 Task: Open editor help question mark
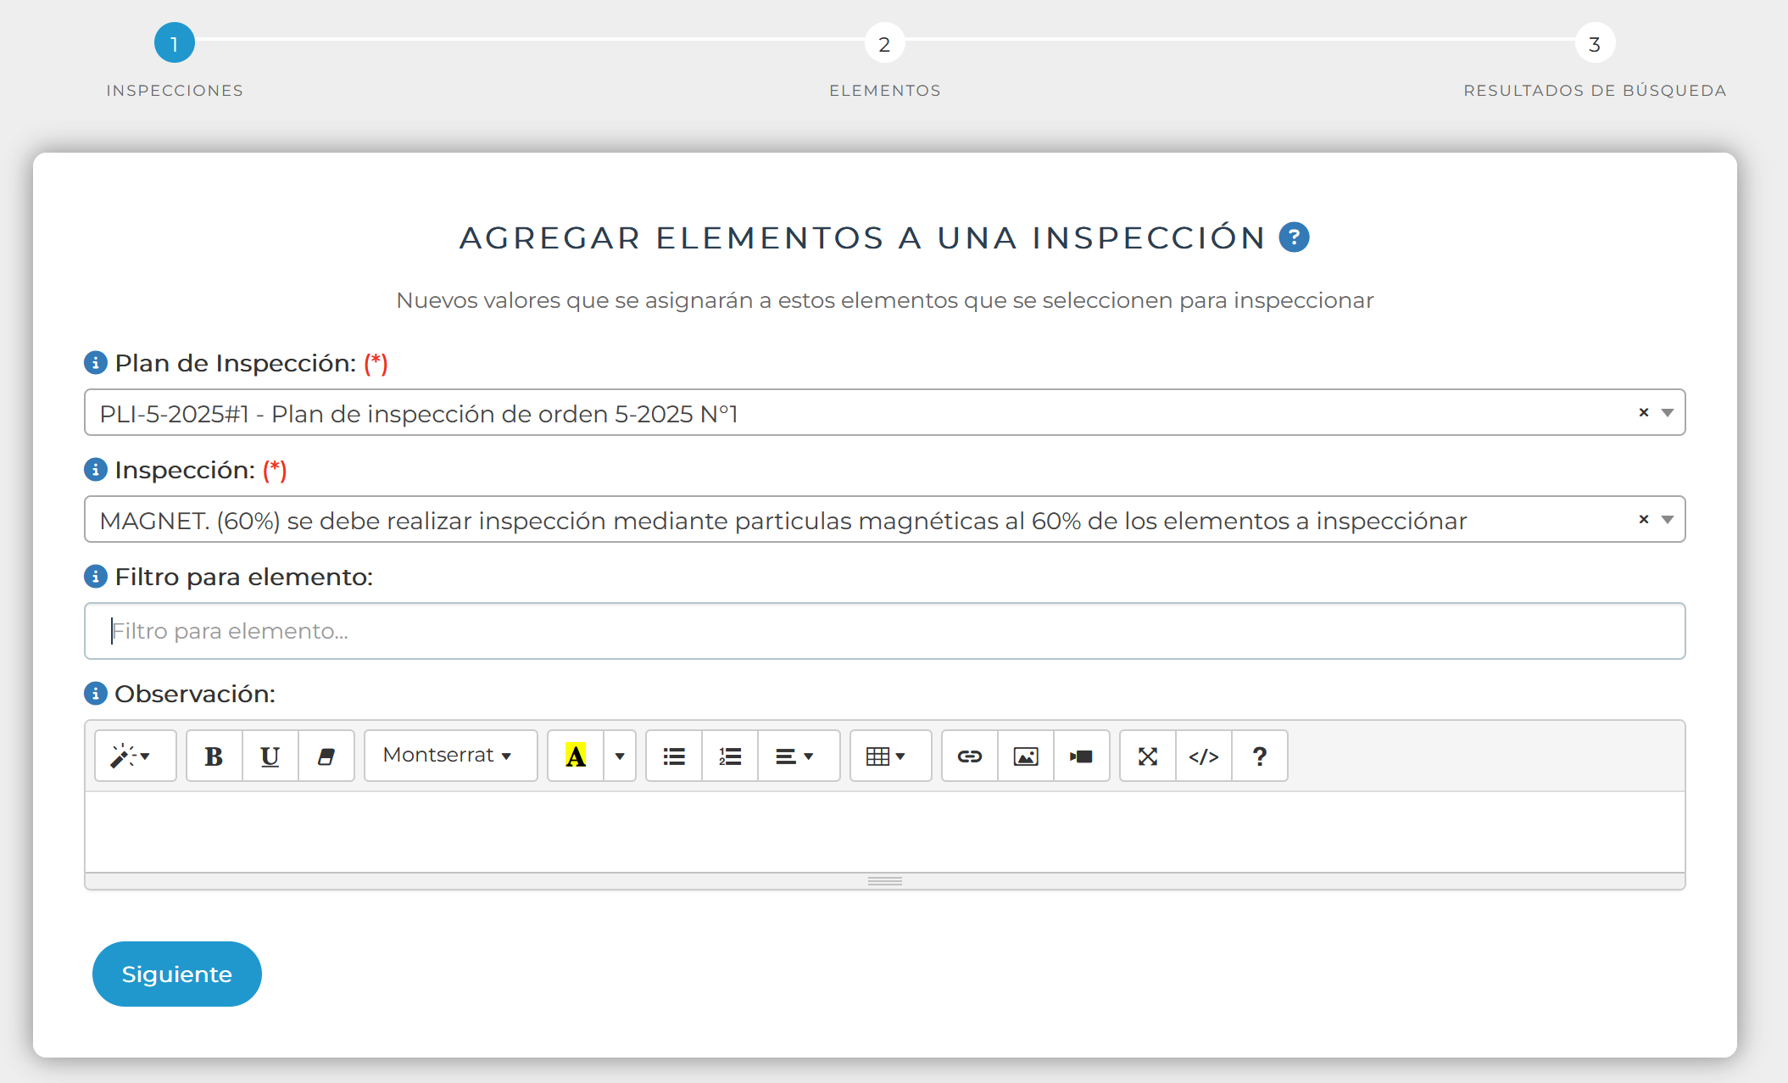(x=1259, y=756)
